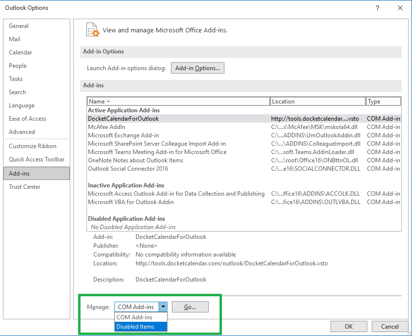412x336 pixels.
Task: Open the Mail options category
Action: (36, 39)
